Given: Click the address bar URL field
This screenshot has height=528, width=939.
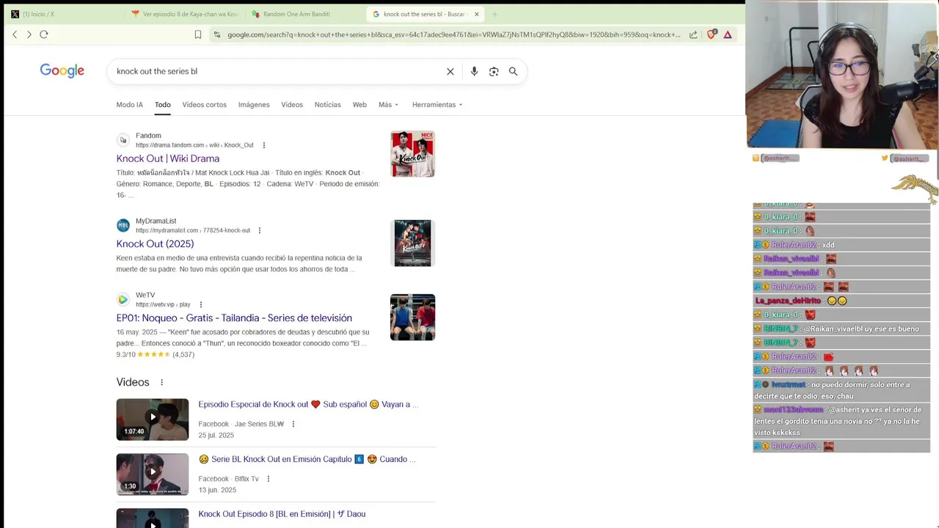Looking at the screenshot, I should (x=453, y=34).
